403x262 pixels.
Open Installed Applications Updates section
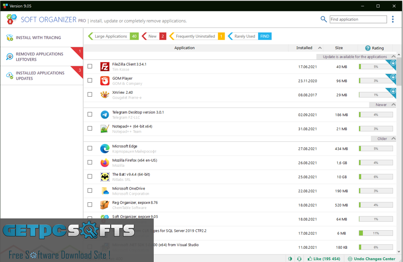[42, 76]
